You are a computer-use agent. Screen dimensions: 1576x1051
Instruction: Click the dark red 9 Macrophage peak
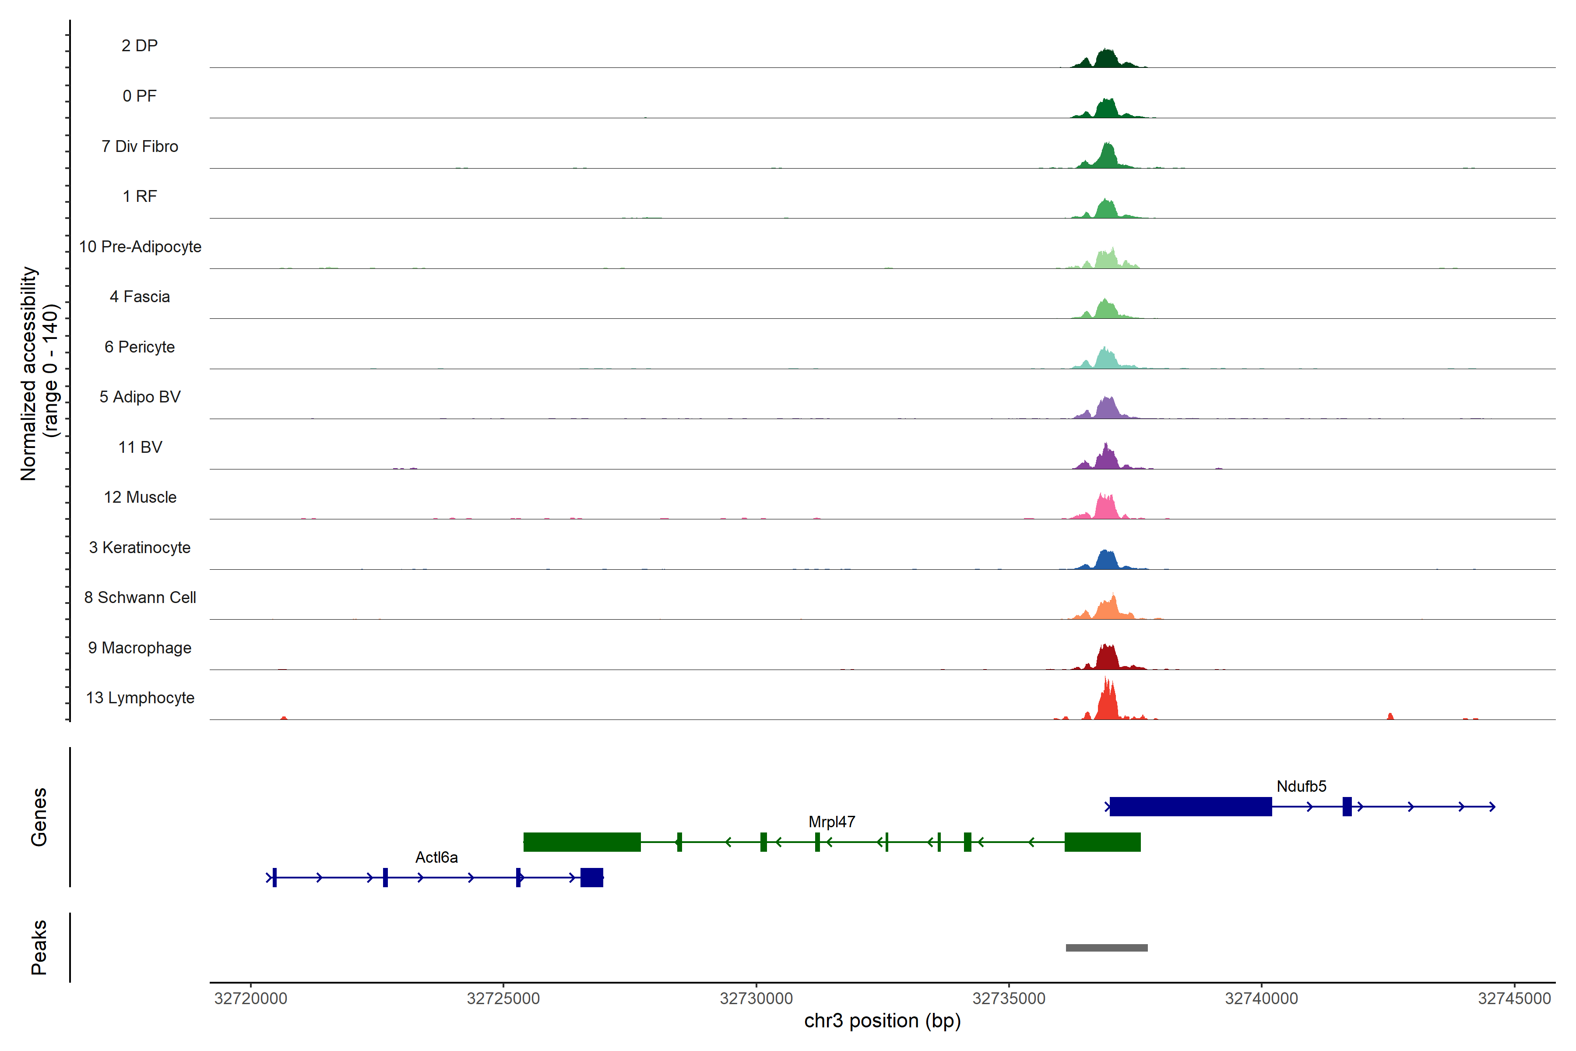(1107, 659)
